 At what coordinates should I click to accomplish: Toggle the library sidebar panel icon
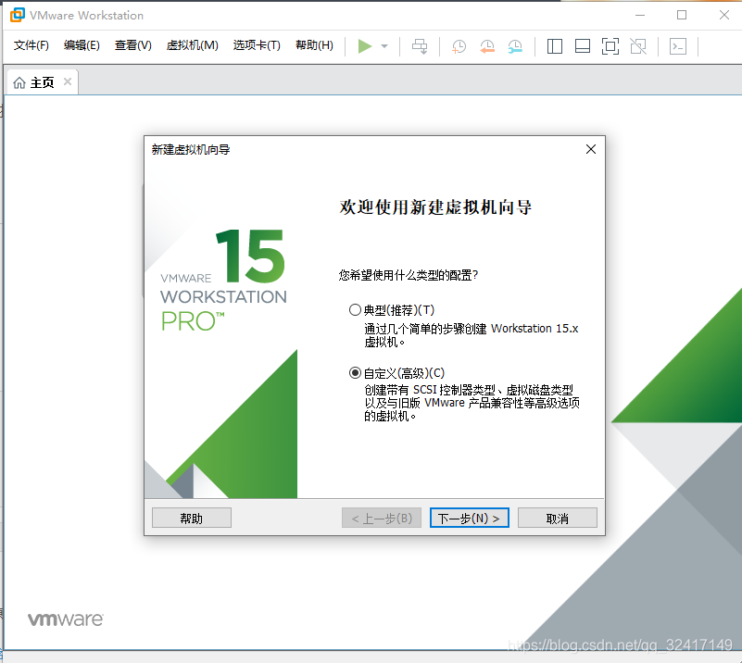coord(555,46)
